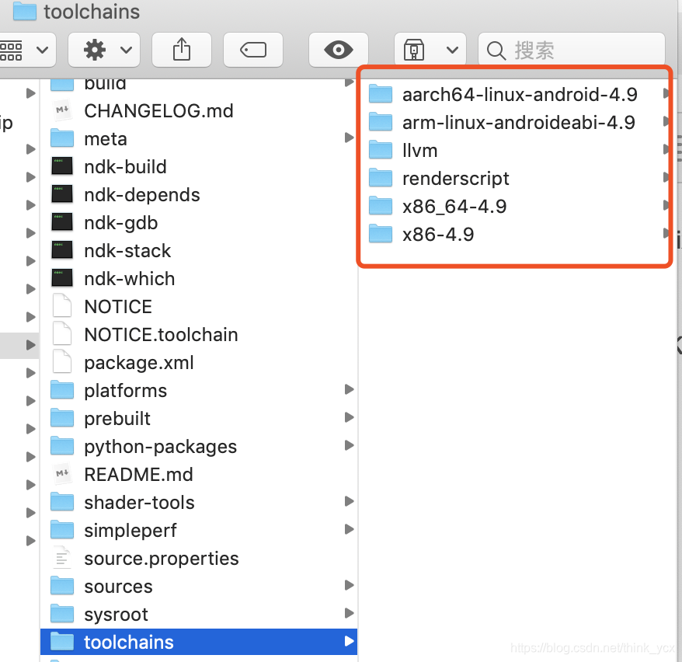Click the ndk-build terminal icon
Screen dimensions: 682x662
(x=62, y=166)
